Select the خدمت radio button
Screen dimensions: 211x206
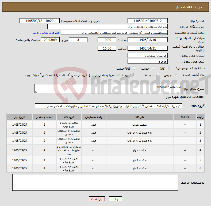click(x=154, y=68)
